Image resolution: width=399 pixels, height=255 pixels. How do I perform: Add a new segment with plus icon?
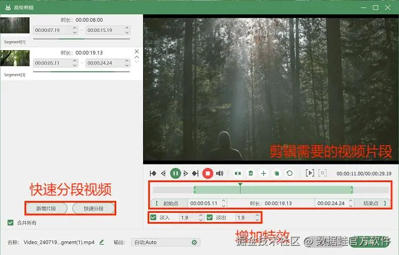tap(263, 174)
